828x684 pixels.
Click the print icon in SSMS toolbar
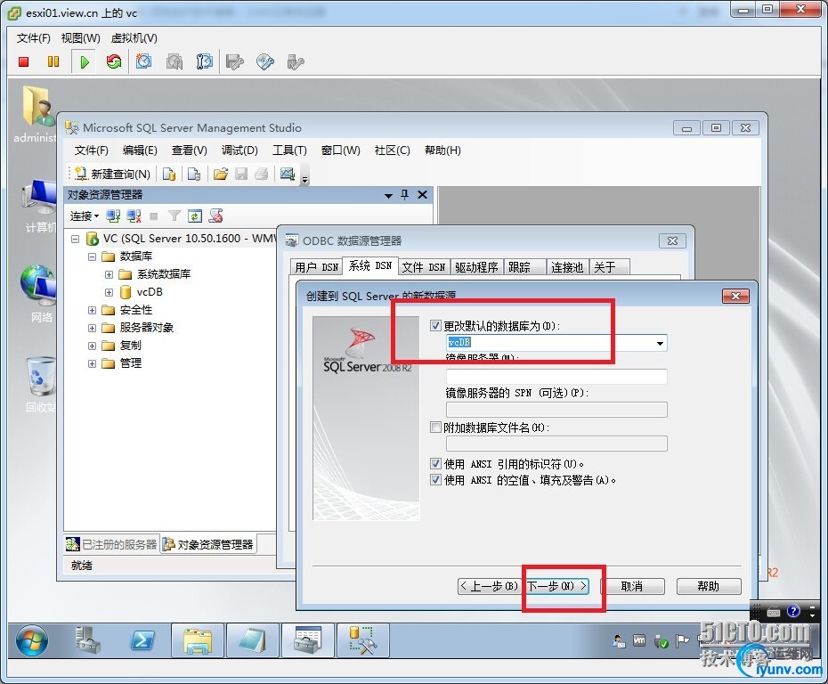coord(262,174)
